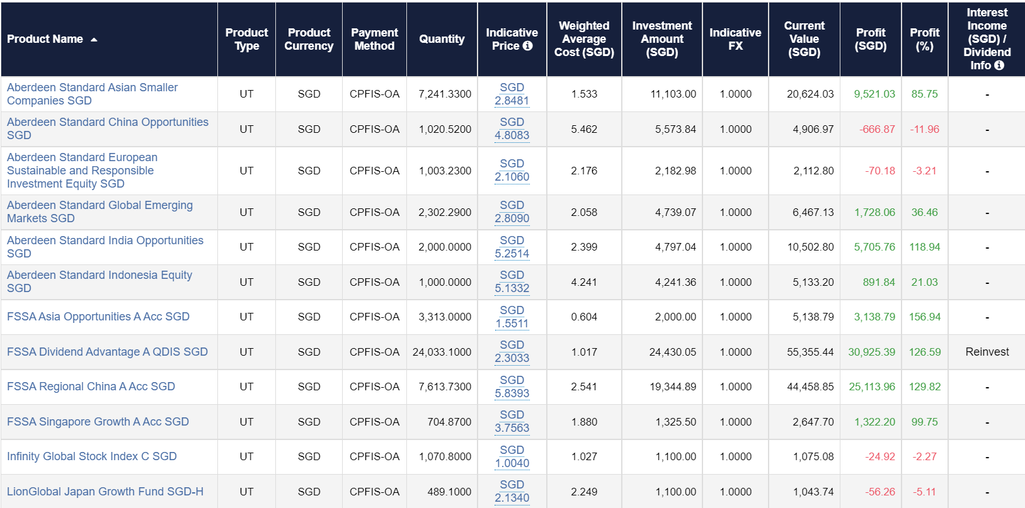The height and width of the screenshot is (508, 1025).
Task: Select quantity 489.1000
Action: pos(449,492)
